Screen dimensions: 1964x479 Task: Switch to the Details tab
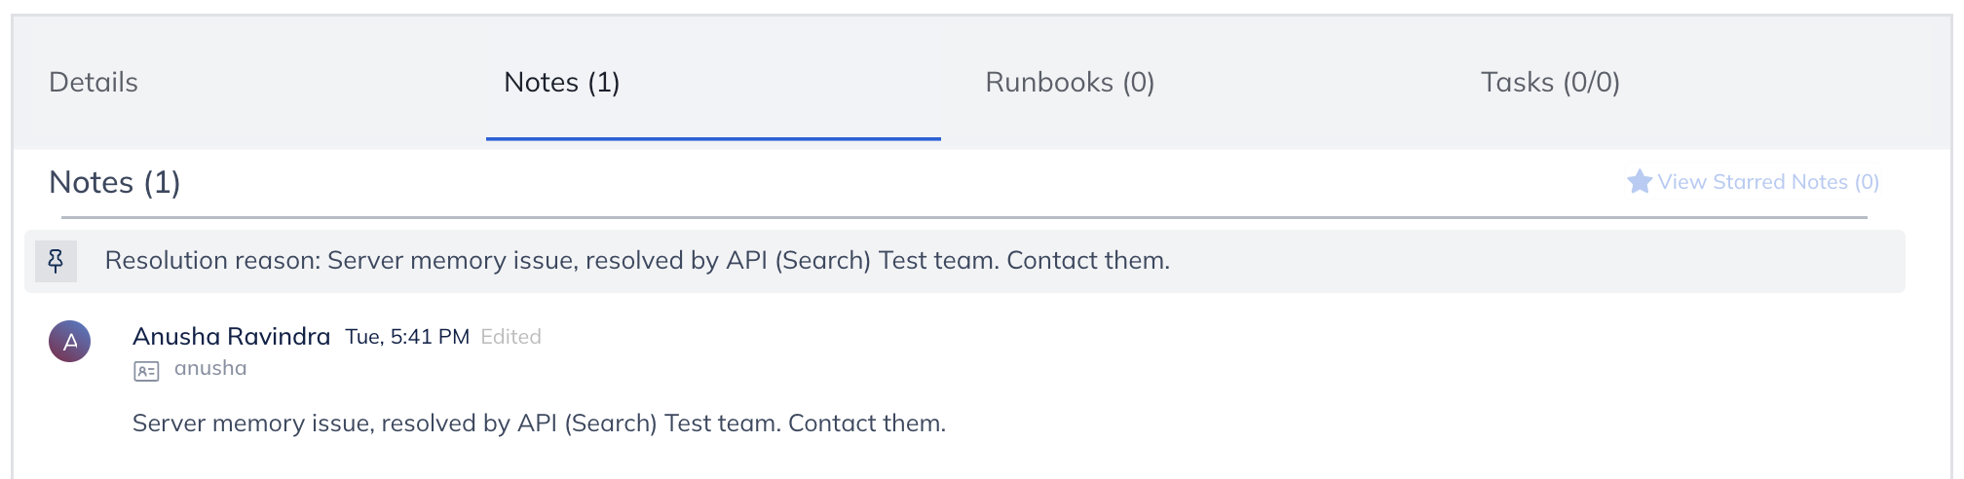point(94,83)
